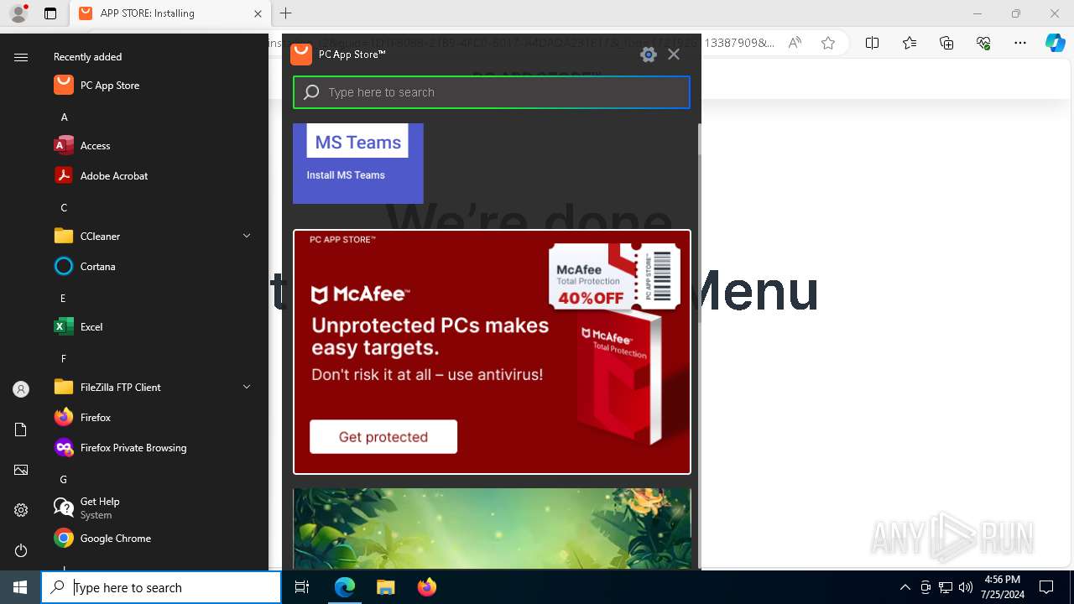Image resolution: width=1074 pixels, height=604 pixels.
Task: Open Edge Favorites list
Action: tap(910, 43)
